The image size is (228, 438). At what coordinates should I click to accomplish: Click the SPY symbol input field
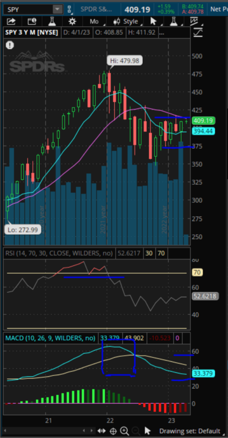[x=29, y=9]
